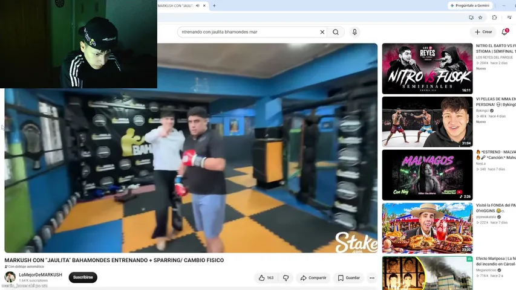The height and width of the screenshot is (290, 516).
Task: Open the Visité la FONDA title
Action: coord(496,208)
